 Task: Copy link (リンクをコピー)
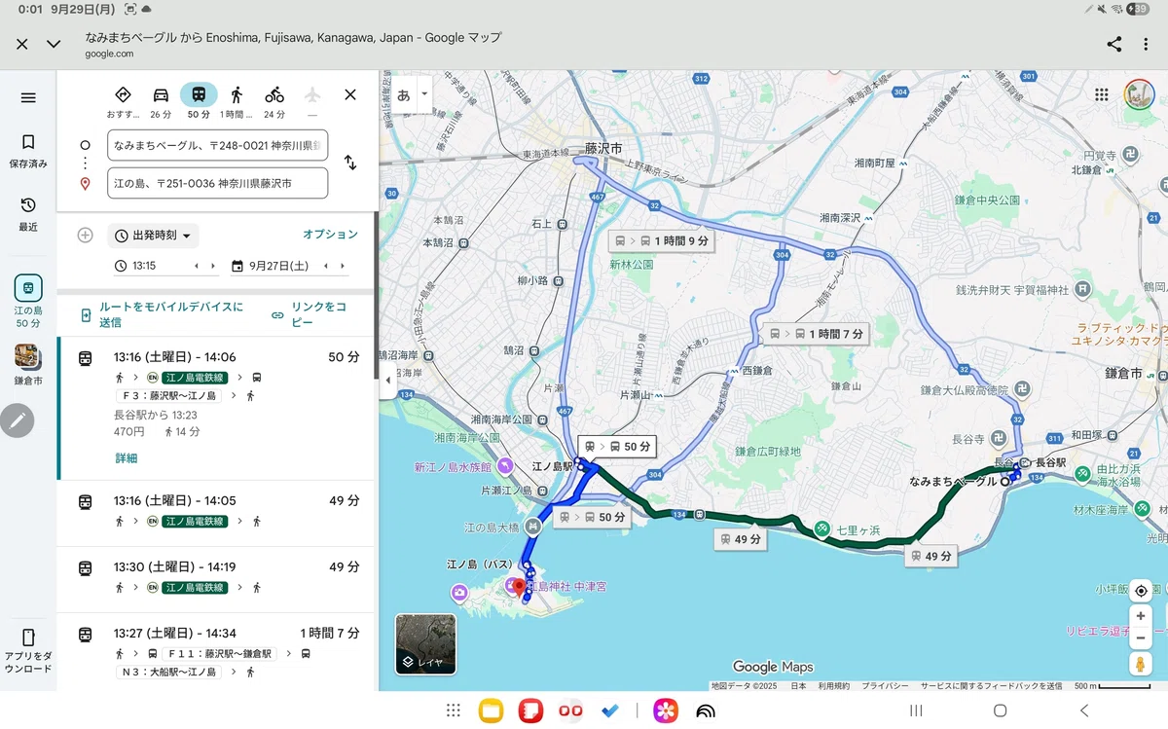click(x=310, y=314)
